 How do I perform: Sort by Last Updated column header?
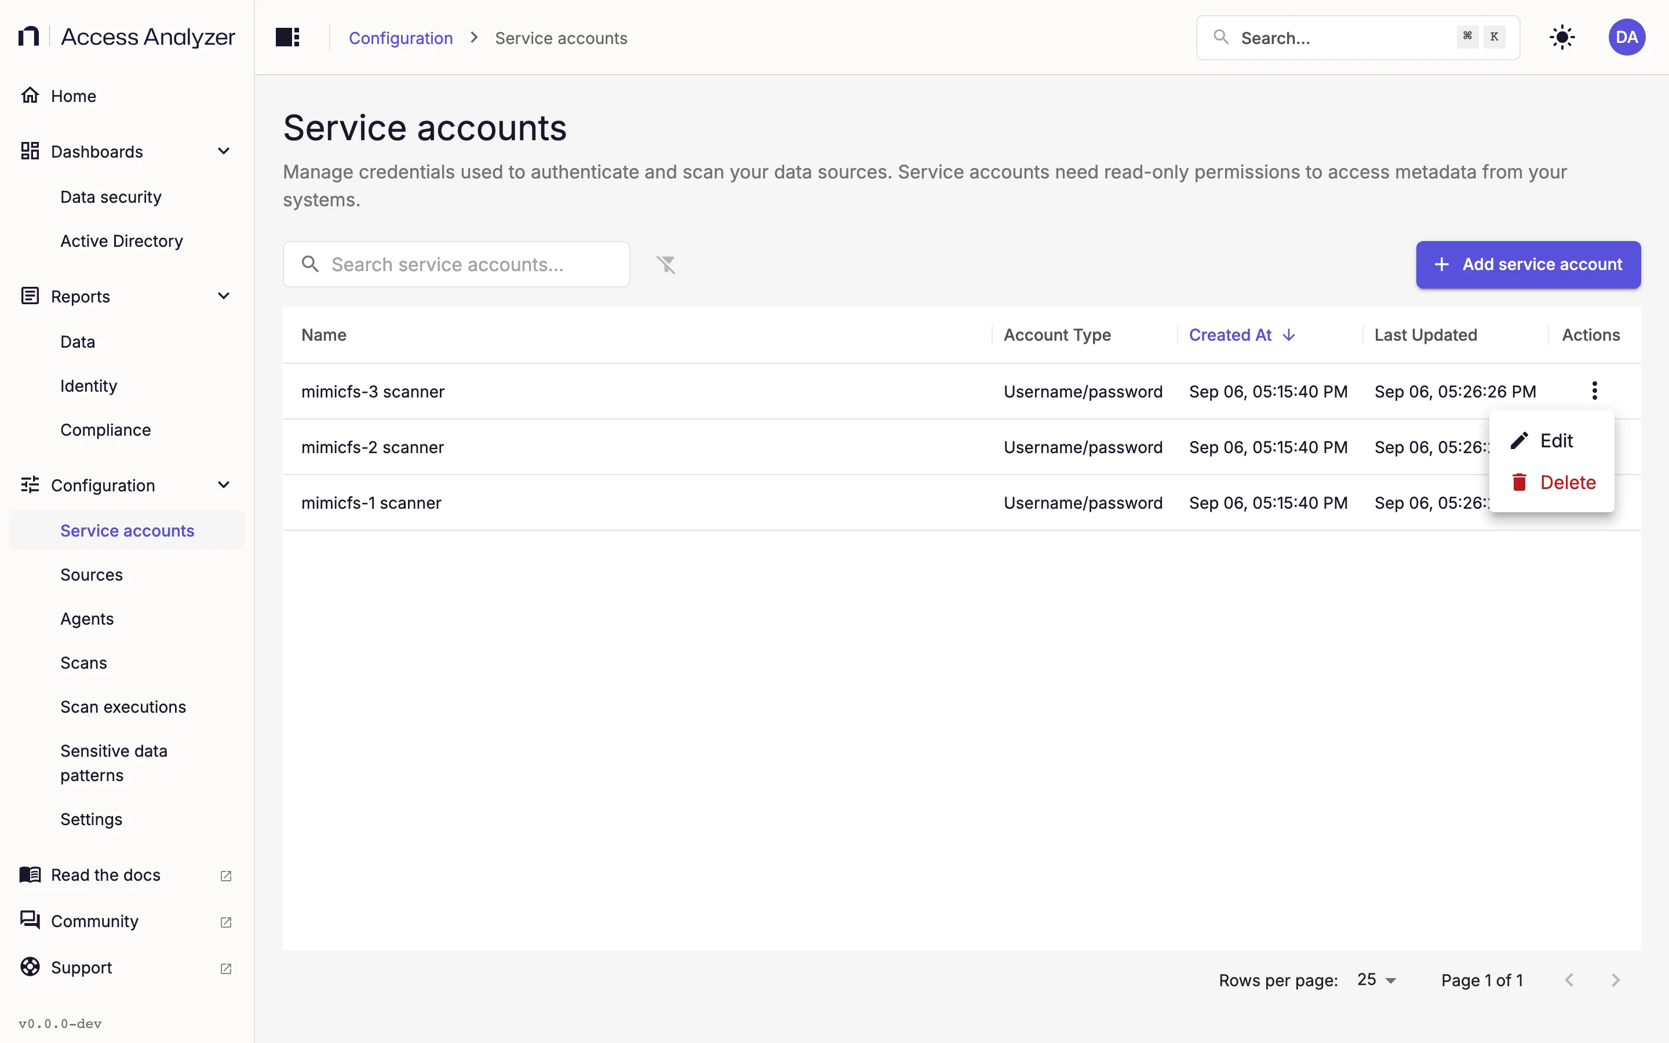(1426, 335)
